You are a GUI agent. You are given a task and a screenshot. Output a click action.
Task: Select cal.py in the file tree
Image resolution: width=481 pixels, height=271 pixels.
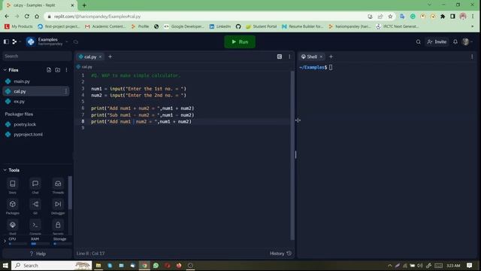tap(36, 91)
